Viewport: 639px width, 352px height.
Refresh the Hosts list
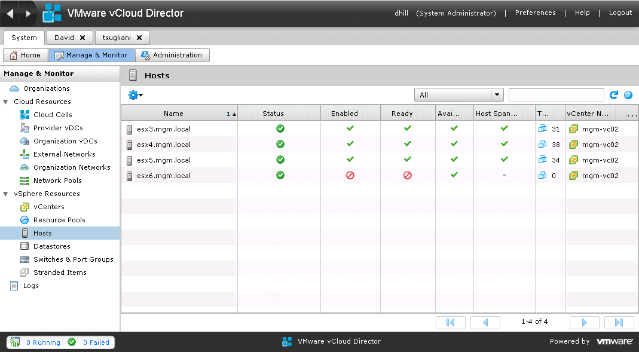(x=614, y=94)
